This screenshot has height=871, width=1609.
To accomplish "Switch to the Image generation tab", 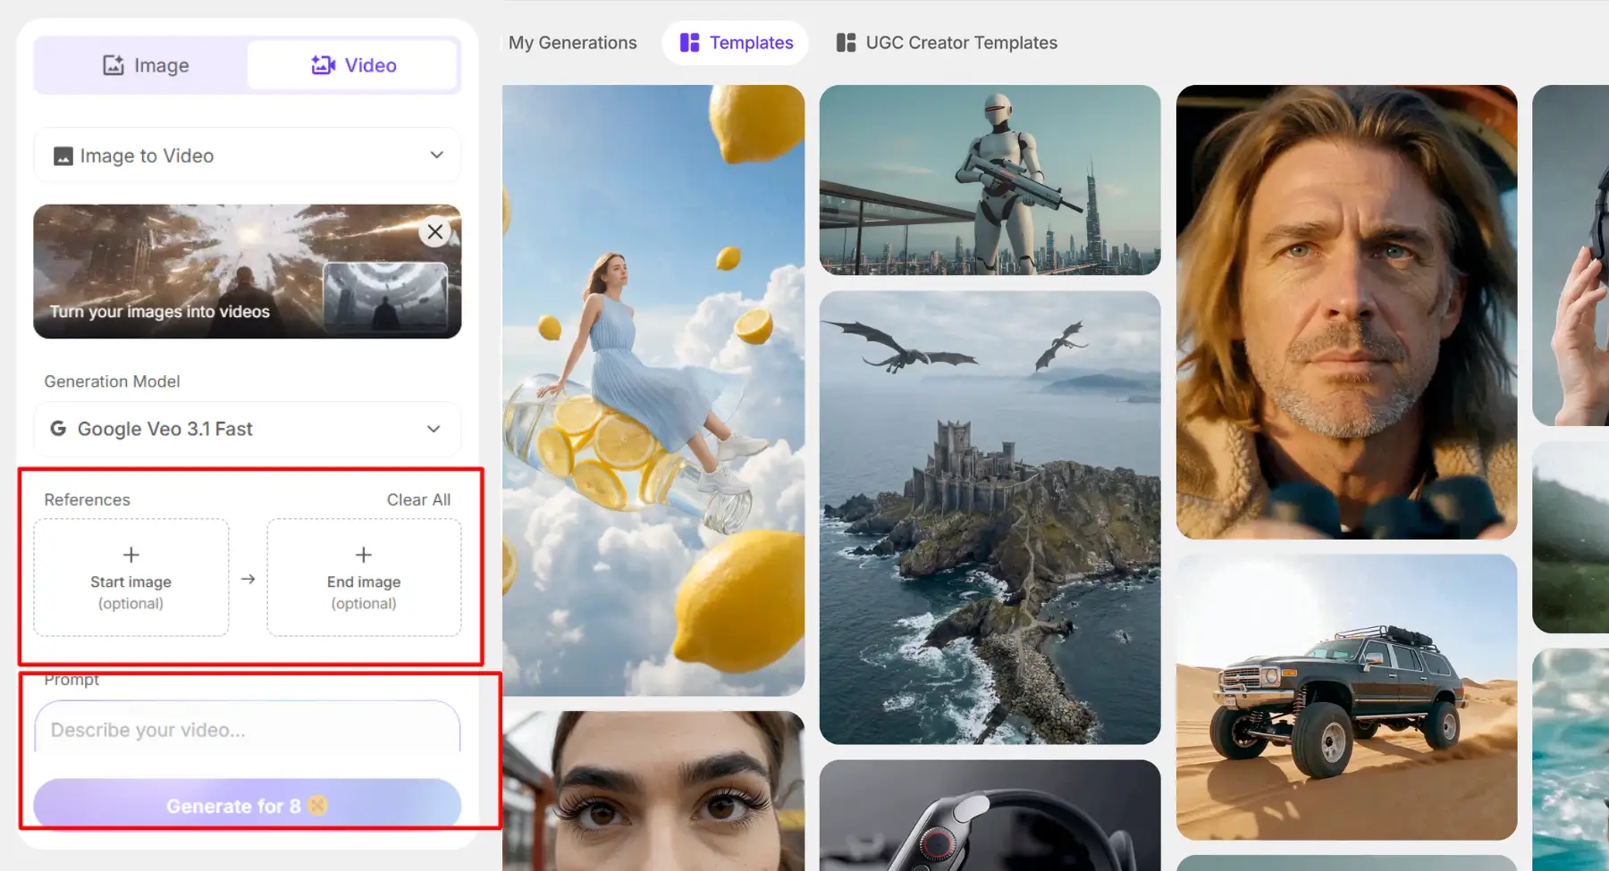I will click(x=145, y=65).
